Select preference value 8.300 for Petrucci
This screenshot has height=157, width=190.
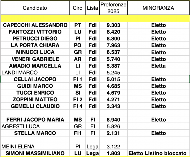point(113,38)
